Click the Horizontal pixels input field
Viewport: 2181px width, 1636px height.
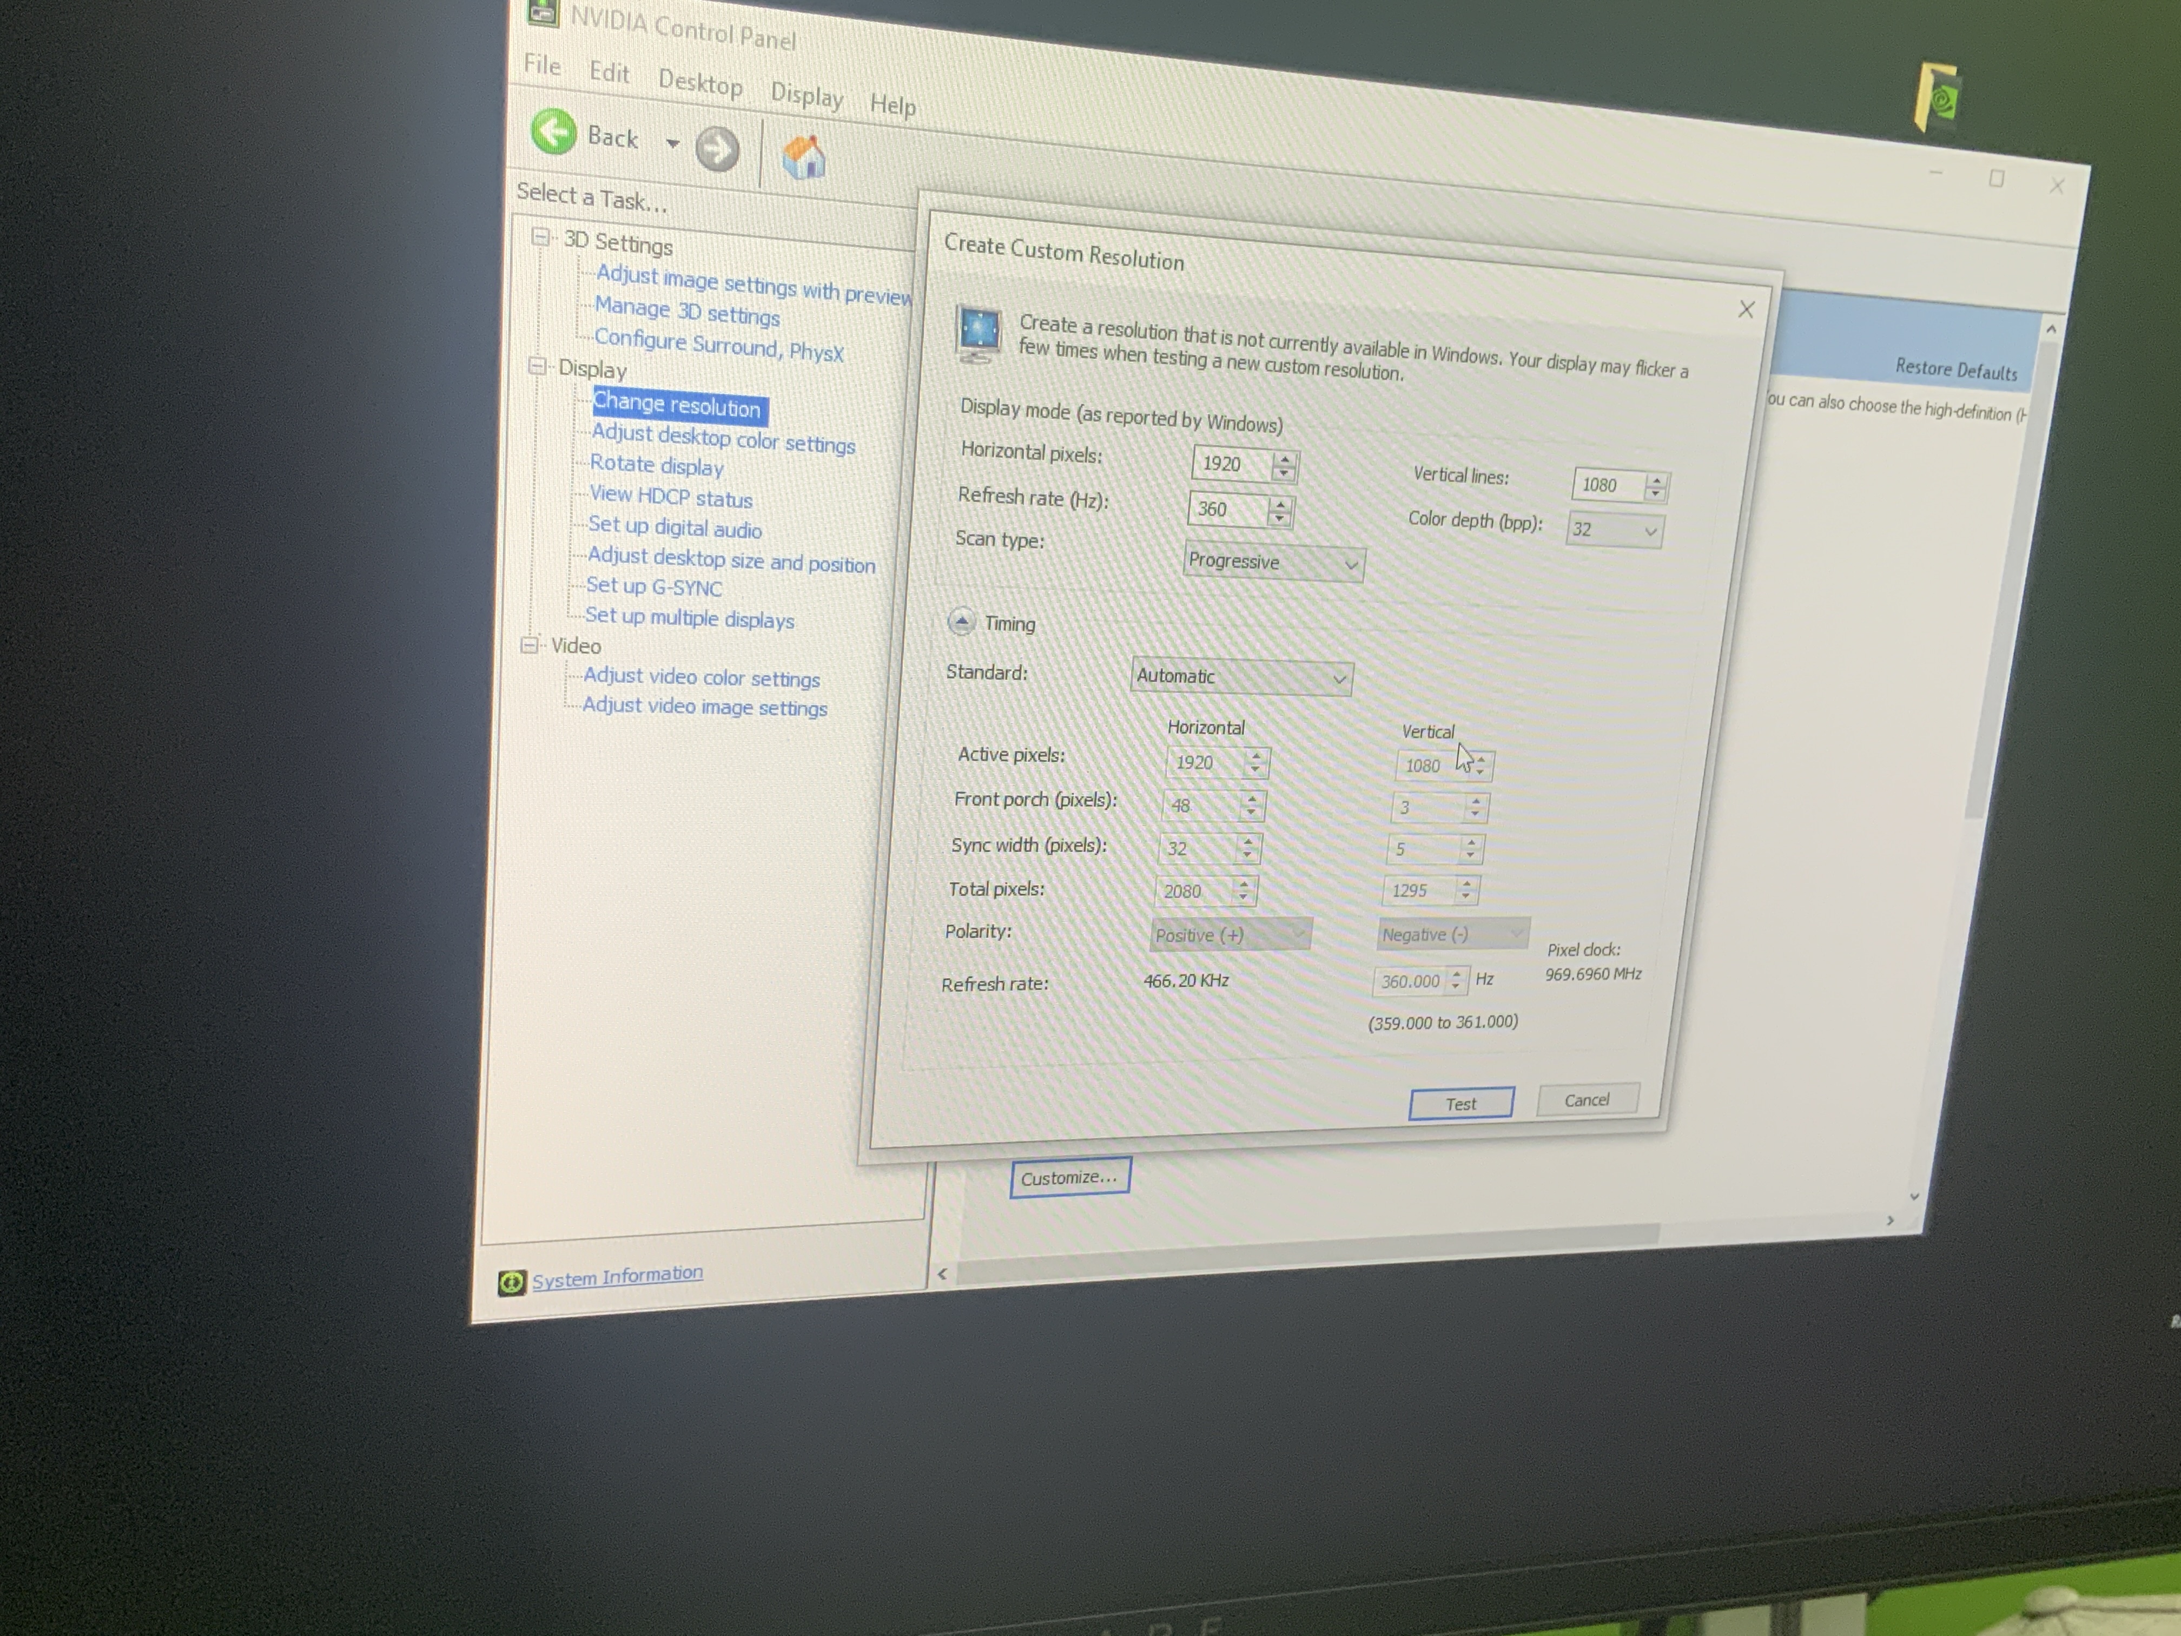click(x=1228, y=464)
